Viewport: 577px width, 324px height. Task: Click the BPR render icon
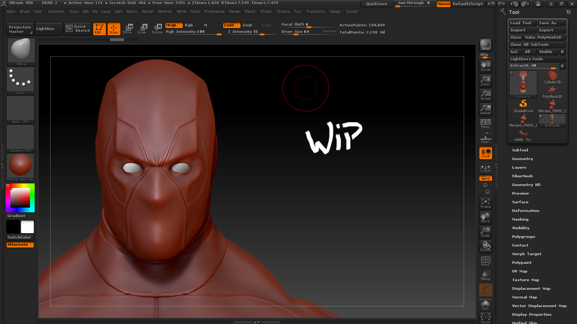(485, 45)
